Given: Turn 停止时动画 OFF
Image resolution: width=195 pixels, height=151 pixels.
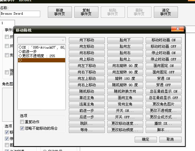Looking at the screenshot, I should (x=164, y=59).
